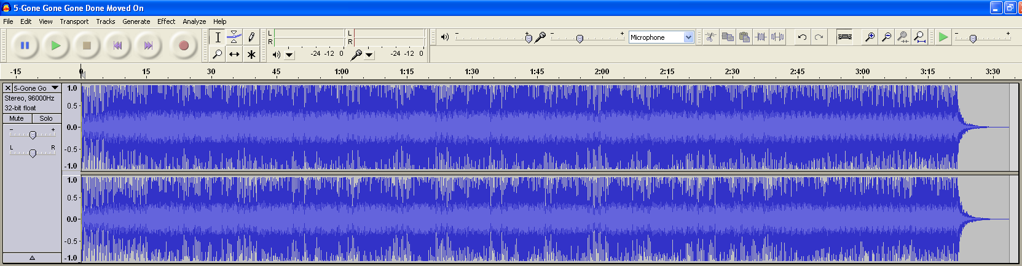The width and height of the screenshot is (1022, 266).
Task: Select the Selection (I-beam) tool
Action: coord(218,37)
